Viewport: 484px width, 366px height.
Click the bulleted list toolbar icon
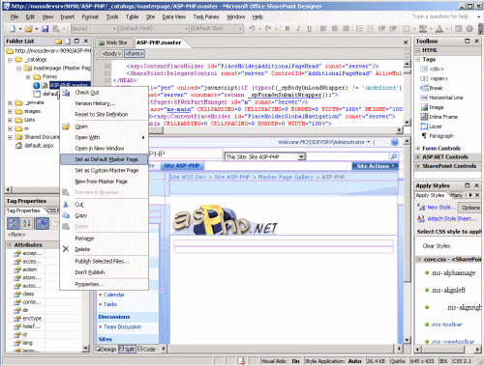[371, 29]
